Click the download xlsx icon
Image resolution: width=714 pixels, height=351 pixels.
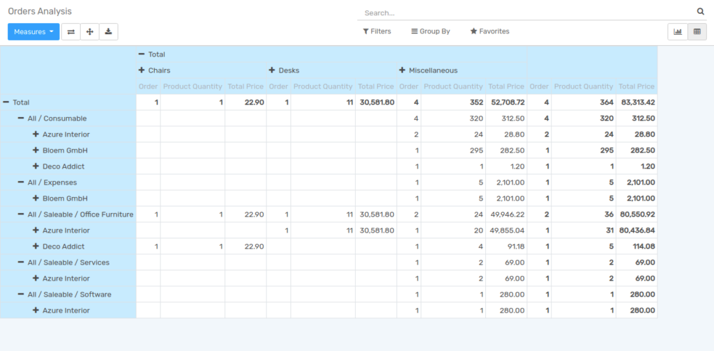[108, 32]
